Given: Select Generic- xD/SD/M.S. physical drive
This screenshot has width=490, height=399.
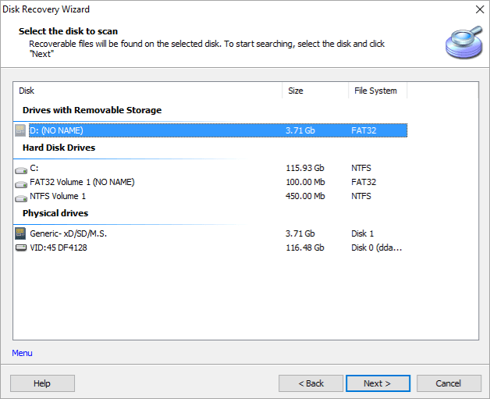Looking at the screenshot, I should click(x=69, y=233).
